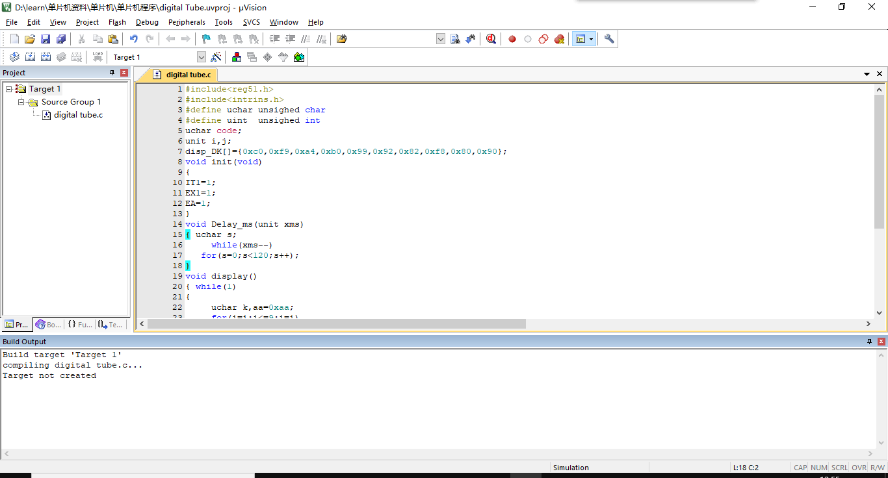This screenshot has height=478, width=888.
Task: Click the 'void Delay_ms(unit xms)' code line
Action: point(244,224)
